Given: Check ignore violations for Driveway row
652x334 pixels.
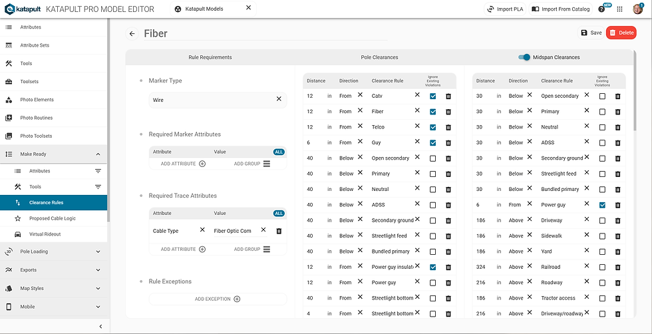Looking at the screenshot, I should tap(602, 220).
